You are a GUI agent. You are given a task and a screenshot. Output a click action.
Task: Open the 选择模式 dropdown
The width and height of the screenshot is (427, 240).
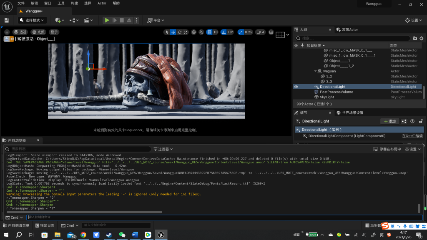pos(32,20)
